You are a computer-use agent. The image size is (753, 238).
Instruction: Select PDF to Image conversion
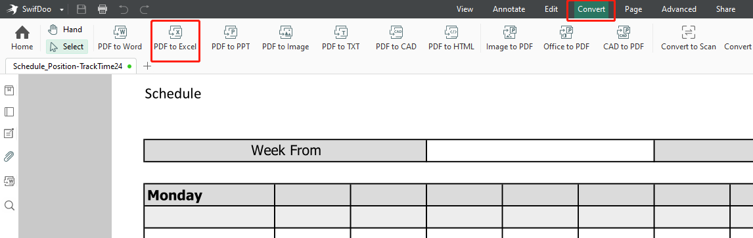pyautogui.click(x=285, y=33)
